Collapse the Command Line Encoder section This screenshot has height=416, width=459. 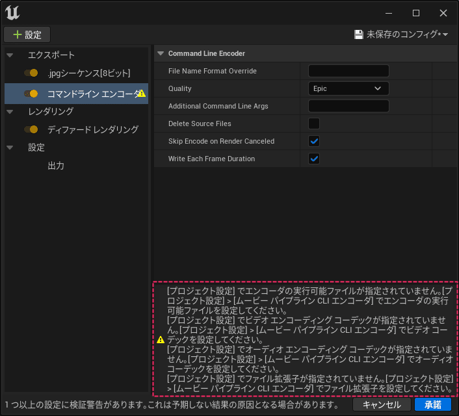pos(161,53)
